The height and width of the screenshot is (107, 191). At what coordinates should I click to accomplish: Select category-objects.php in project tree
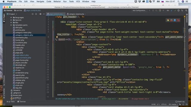[24, 35]
